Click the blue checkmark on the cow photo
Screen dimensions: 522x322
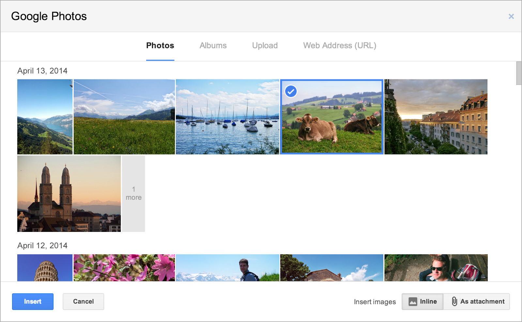tap(291, 91)
